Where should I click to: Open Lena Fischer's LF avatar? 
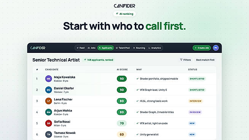coord(48,101)
